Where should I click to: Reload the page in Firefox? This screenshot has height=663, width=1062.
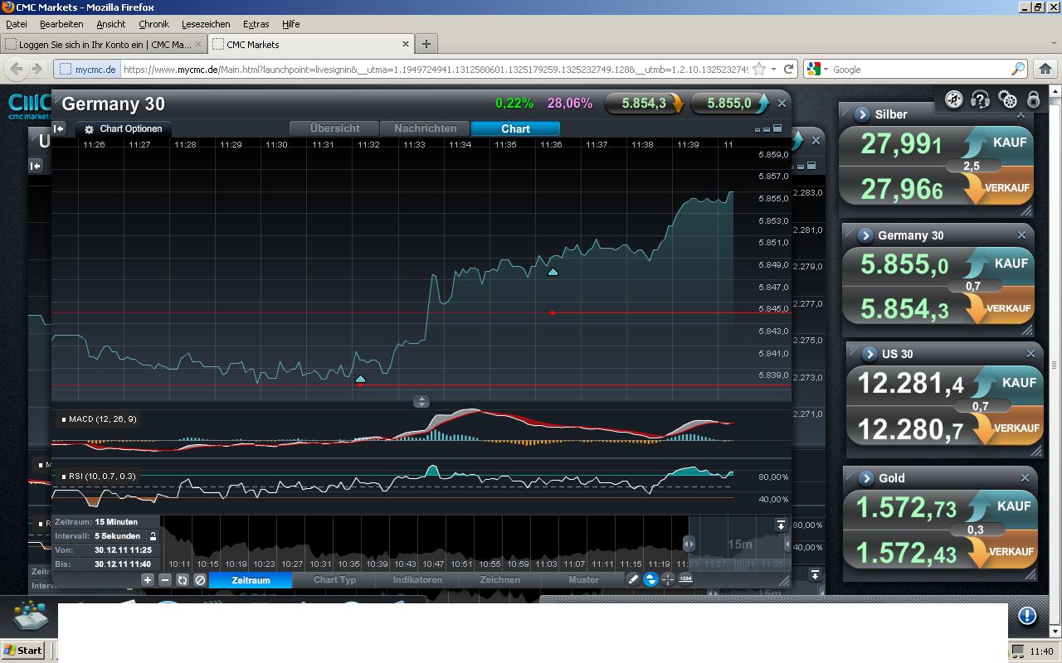click(x=788, y=69)
